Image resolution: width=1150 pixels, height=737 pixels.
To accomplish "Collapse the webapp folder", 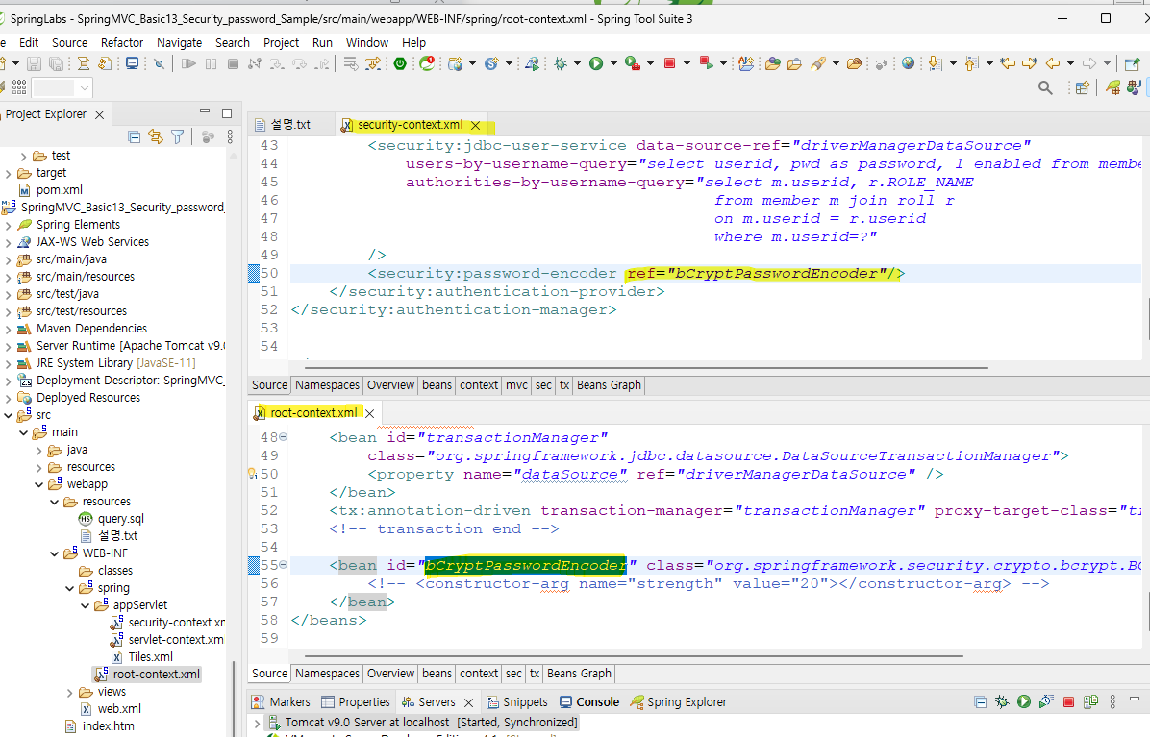I will click(38, 485).
